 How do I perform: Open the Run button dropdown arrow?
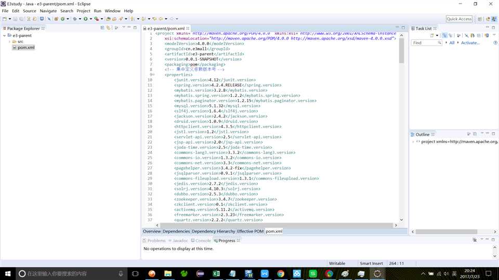[x=90, y=19]
